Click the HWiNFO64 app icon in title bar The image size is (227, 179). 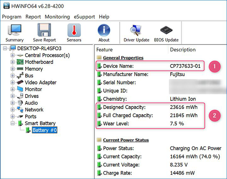pos(6,6)
